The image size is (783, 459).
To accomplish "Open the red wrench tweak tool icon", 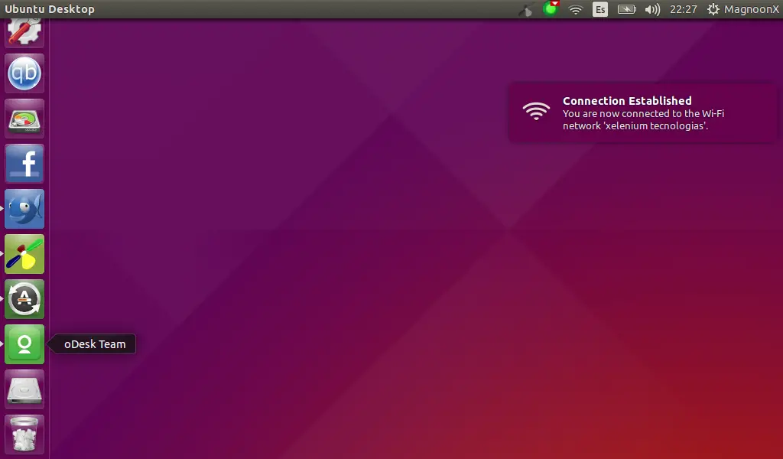I will pyautogui.click(x=24, y=32).
